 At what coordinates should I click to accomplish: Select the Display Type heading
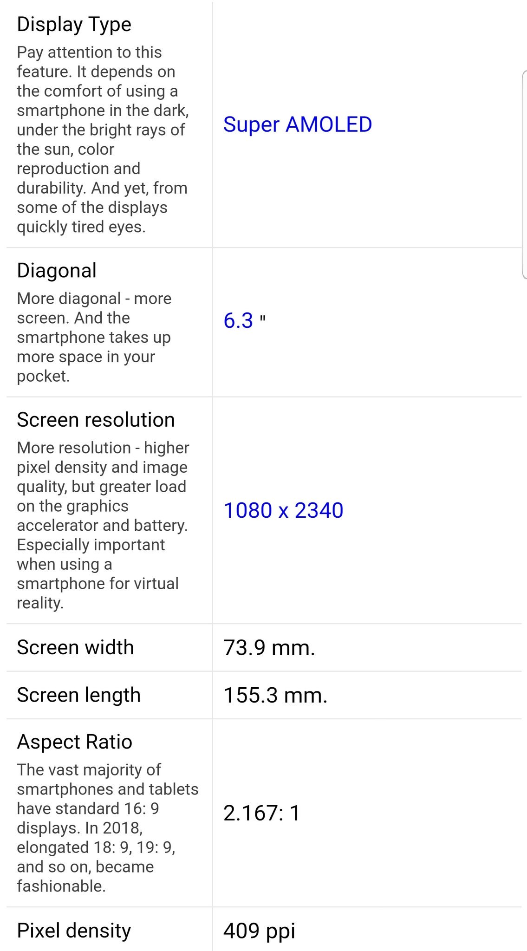pos(74,24)
